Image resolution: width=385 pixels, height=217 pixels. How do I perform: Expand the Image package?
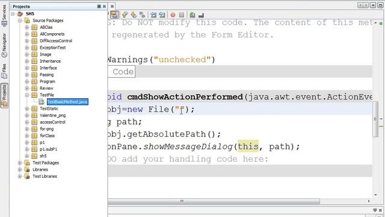27,54
